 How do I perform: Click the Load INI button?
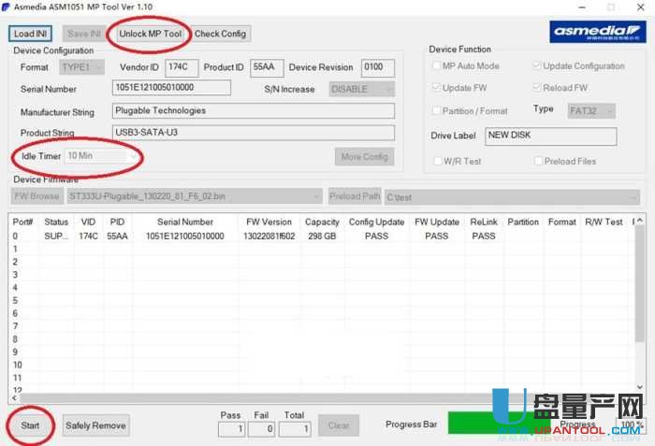tap(31, 34)
